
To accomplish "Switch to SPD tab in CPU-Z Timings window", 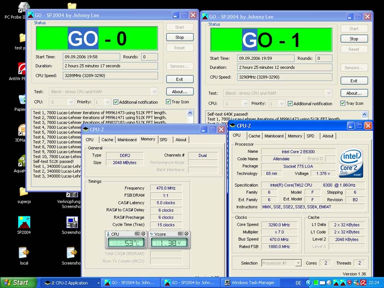I will pyautogui.click(x=163, y=140).
